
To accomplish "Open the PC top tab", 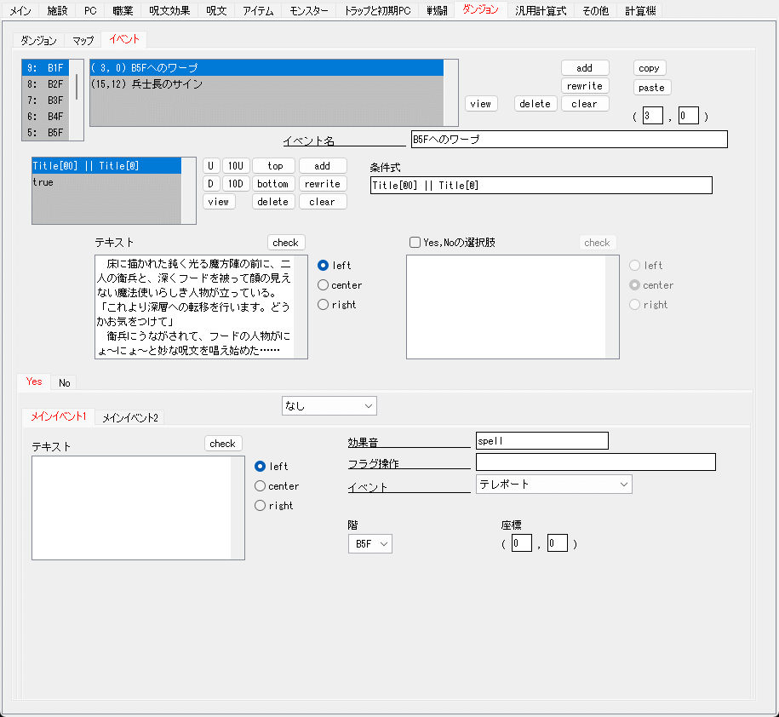I will click(90, 10).
